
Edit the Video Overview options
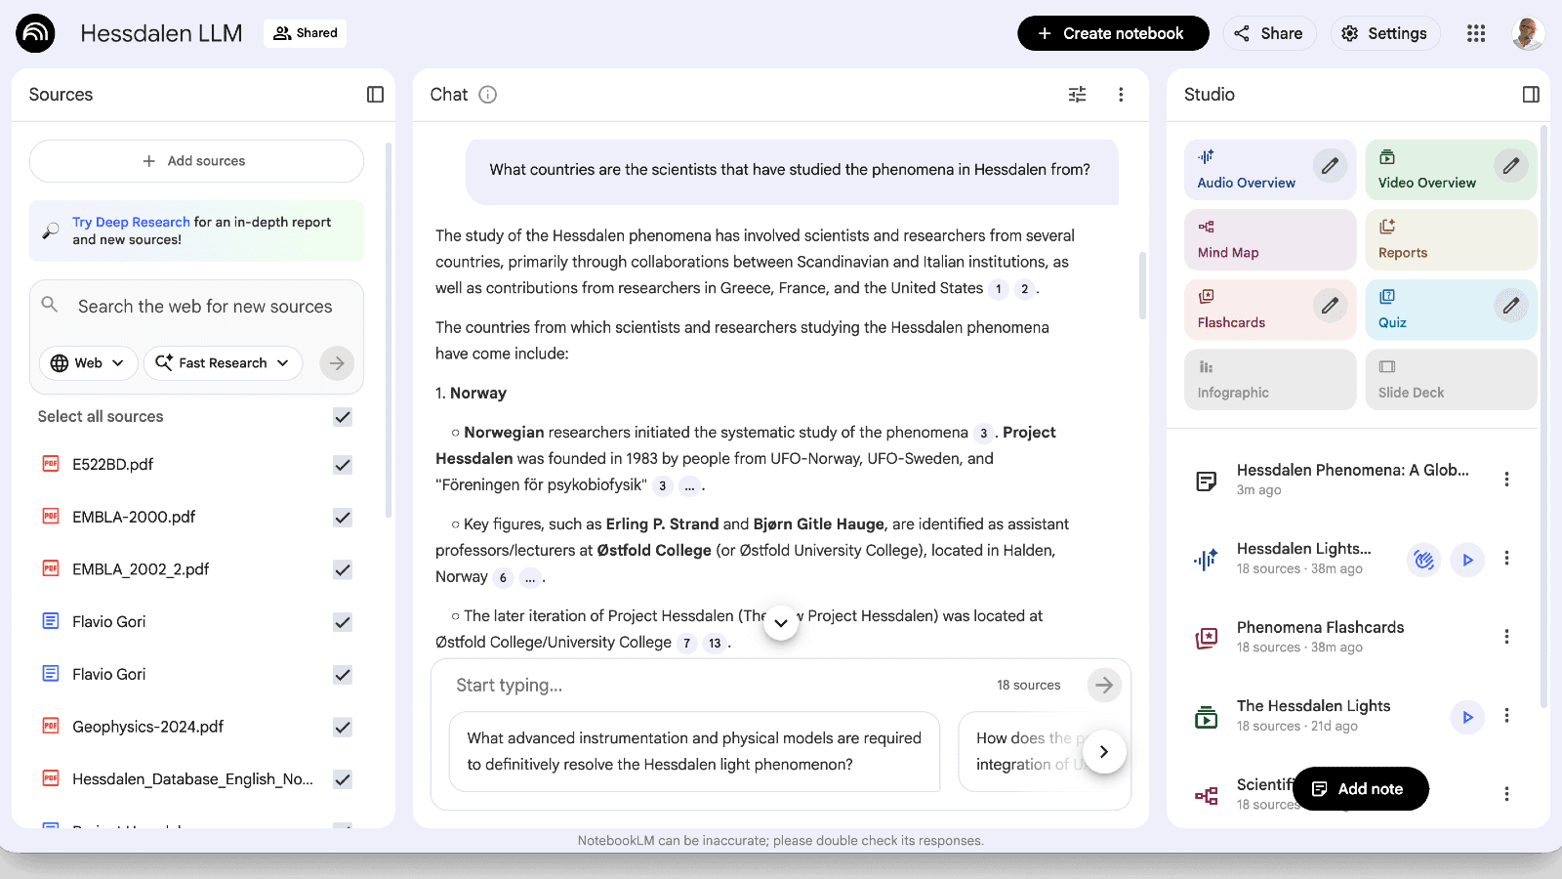(1510, 166)
